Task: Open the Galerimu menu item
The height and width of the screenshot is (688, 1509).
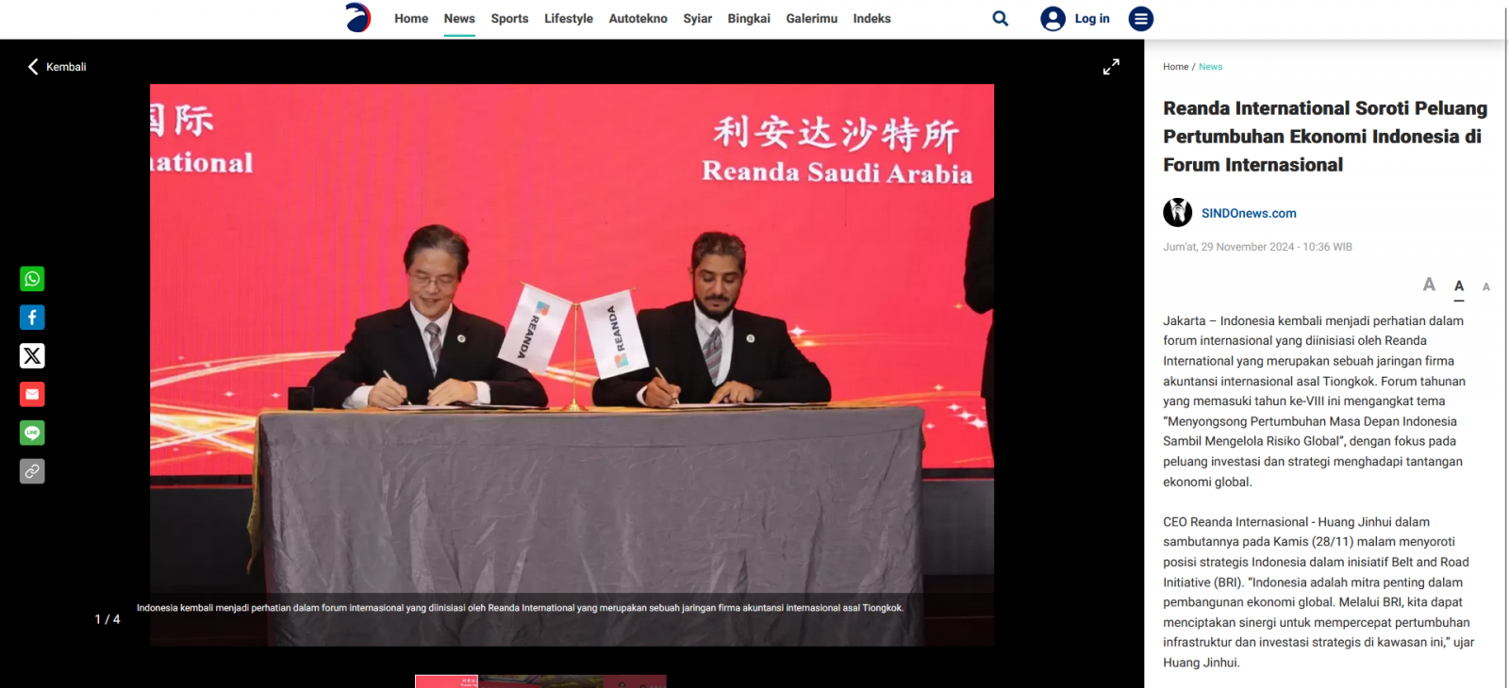Action: pos(812,18)
